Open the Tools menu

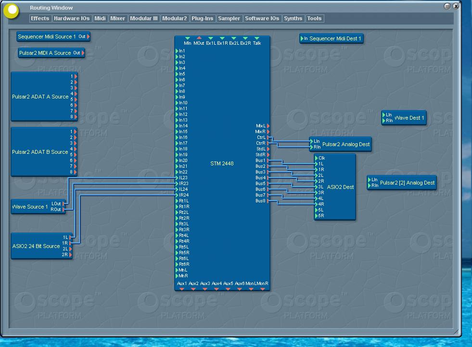point(314,18)
